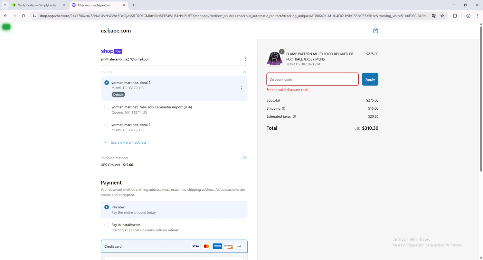Click the Default address badge

click(x=118, y=95)
